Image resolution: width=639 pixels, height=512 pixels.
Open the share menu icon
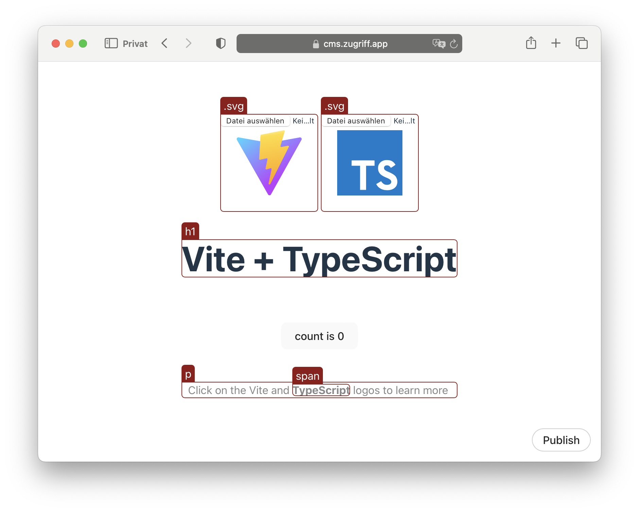531,43
